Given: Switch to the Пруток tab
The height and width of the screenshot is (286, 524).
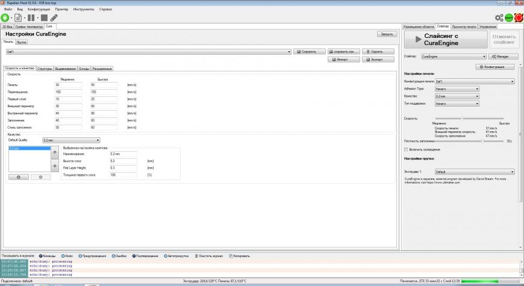Looking at the screenshot, I should coord(22,42).
